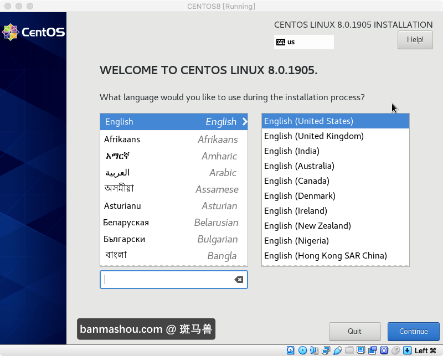Choose English (Canada) locale
This screenshot has width=443, height=356.
point(336,181)
